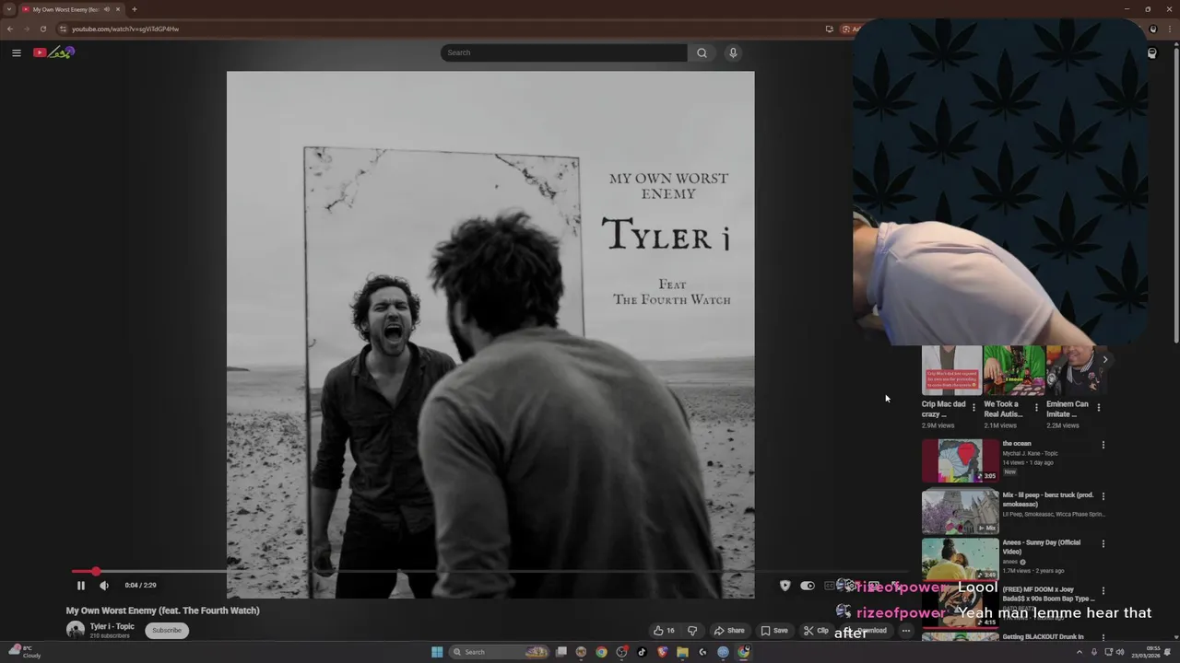1180x663 pixels.
Task: Open File Explorer from the taskbar
Action: 682,652
